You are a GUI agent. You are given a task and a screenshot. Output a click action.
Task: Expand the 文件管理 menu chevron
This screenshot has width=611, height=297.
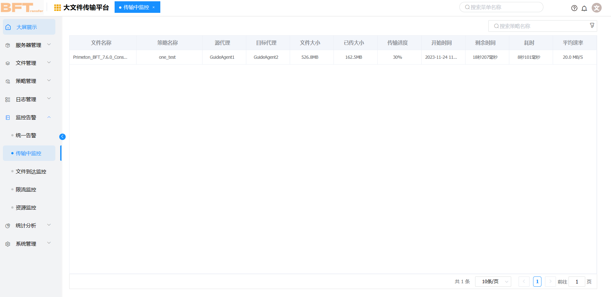[49, 63]
